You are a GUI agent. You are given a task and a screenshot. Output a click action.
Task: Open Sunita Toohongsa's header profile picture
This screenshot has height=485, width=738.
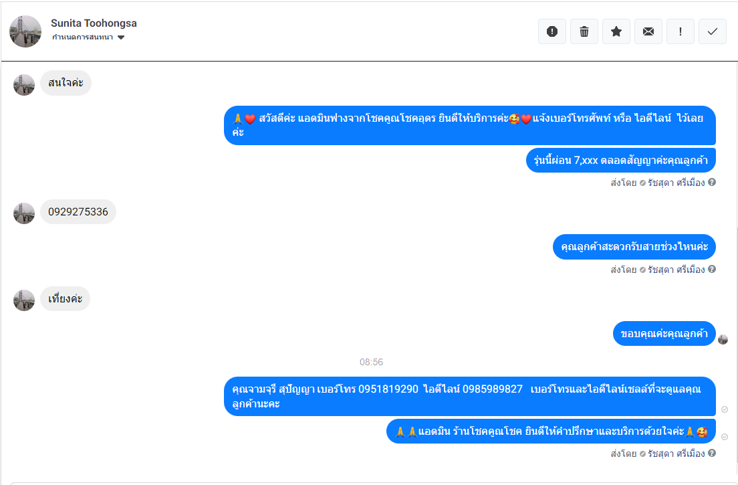[25, 31]
